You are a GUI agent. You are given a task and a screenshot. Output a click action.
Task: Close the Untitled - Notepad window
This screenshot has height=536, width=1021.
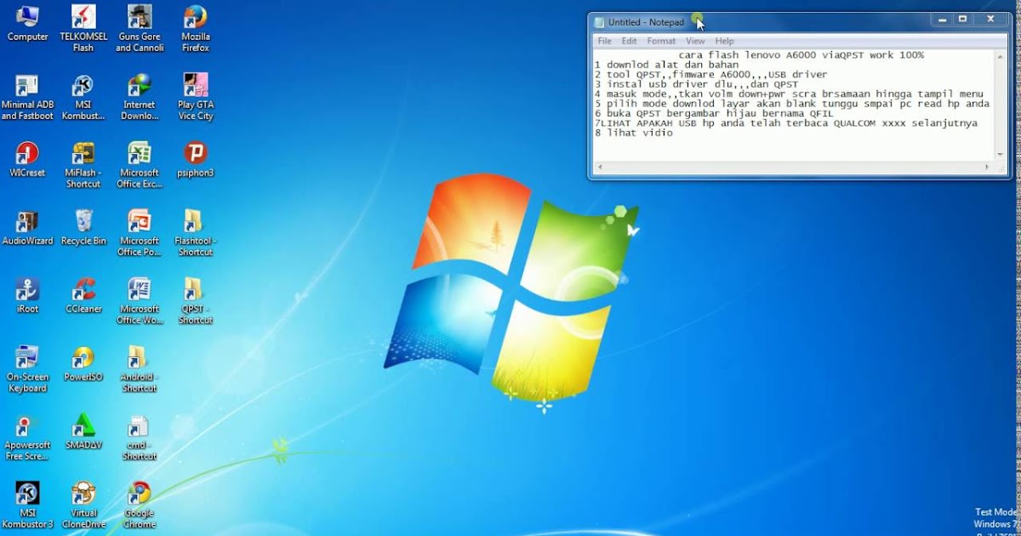tap(991, 20)
